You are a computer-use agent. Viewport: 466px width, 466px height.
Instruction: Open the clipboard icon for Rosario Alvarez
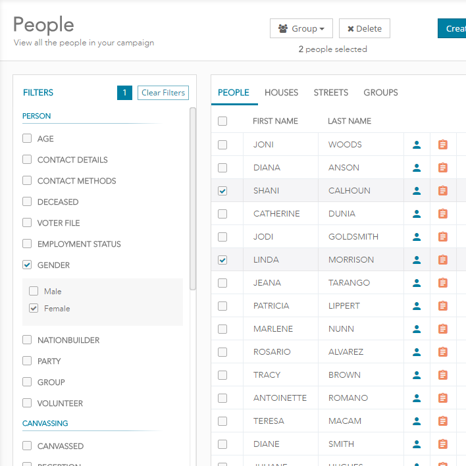[x=443, y=352]
